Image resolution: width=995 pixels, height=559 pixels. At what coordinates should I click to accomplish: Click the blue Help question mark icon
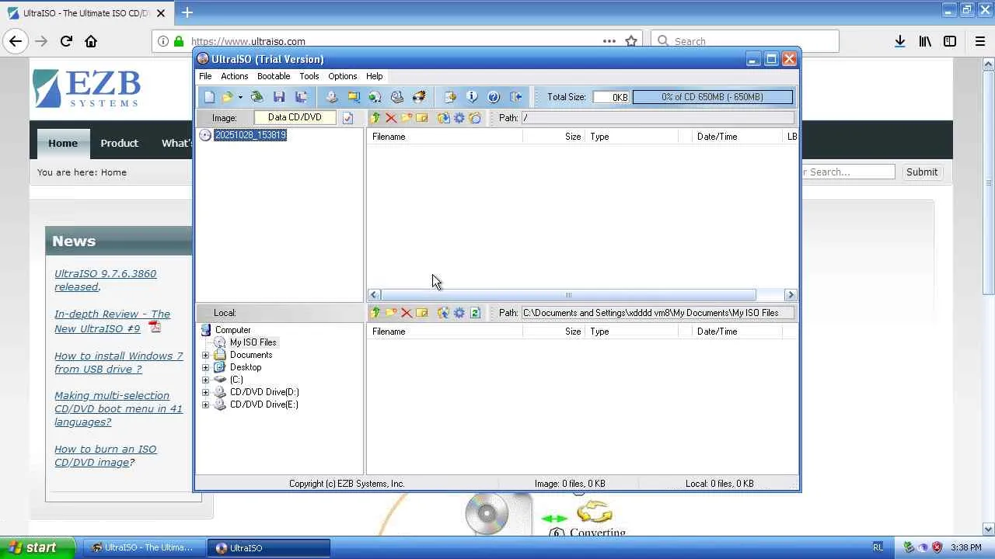coord(494,97)
